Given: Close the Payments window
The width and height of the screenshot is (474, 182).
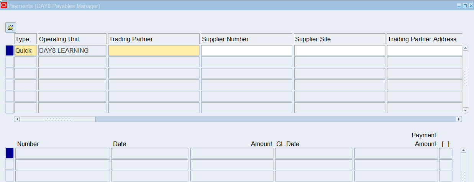Looking at the screenshot, I should [x=471, y=6].
